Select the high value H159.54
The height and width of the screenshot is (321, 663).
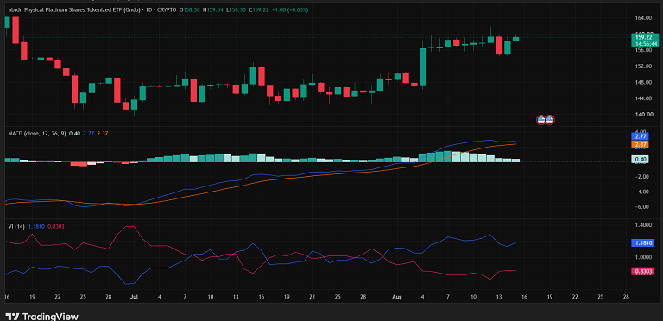tap(212, 9)
